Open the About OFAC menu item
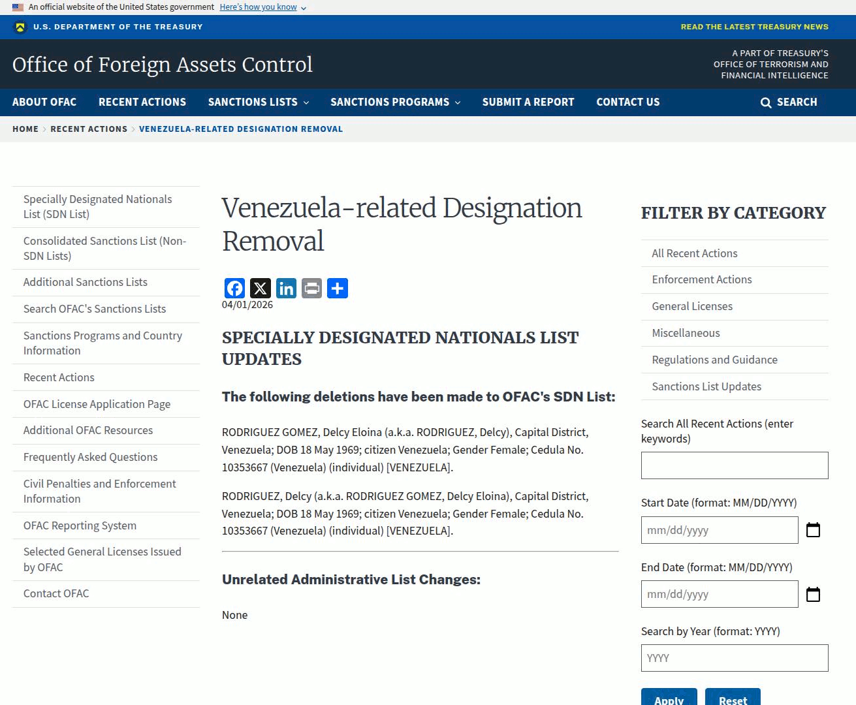This screenshot has height=705, width=856. point(44,102)
